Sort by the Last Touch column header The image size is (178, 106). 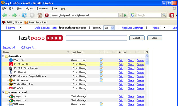click(x=85, y=52)
